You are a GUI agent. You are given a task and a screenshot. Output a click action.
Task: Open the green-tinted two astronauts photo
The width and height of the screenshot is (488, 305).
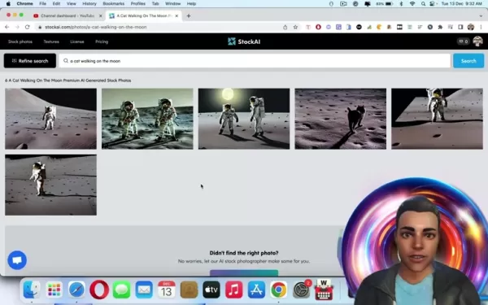(x=147, y=119)
